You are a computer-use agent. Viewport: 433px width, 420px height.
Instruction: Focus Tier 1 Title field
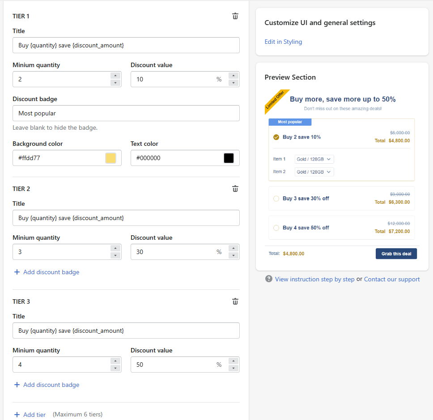click(x=126, y=45)
